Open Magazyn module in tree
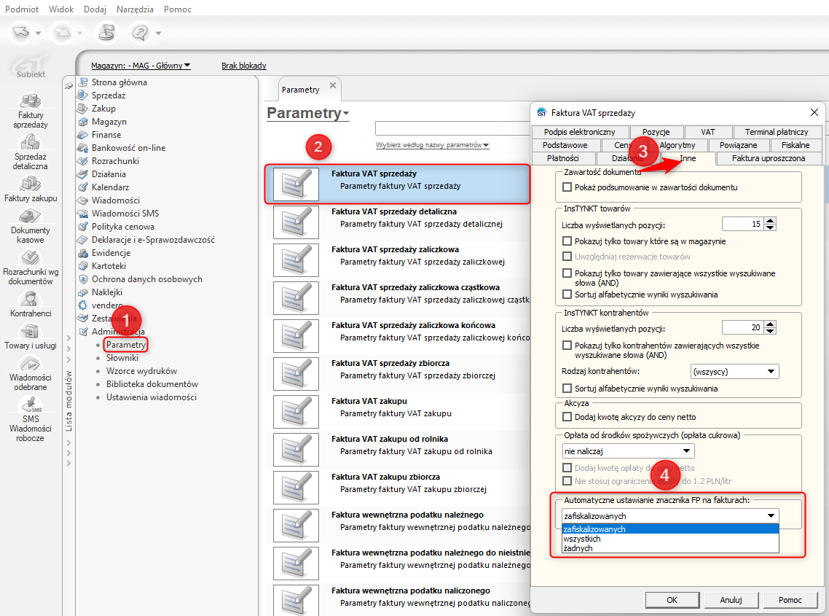829x616 pixels. (109, 121)
